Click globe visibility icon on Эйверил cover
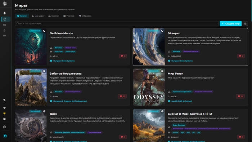252x142 pixels. [x=162, y=31]
